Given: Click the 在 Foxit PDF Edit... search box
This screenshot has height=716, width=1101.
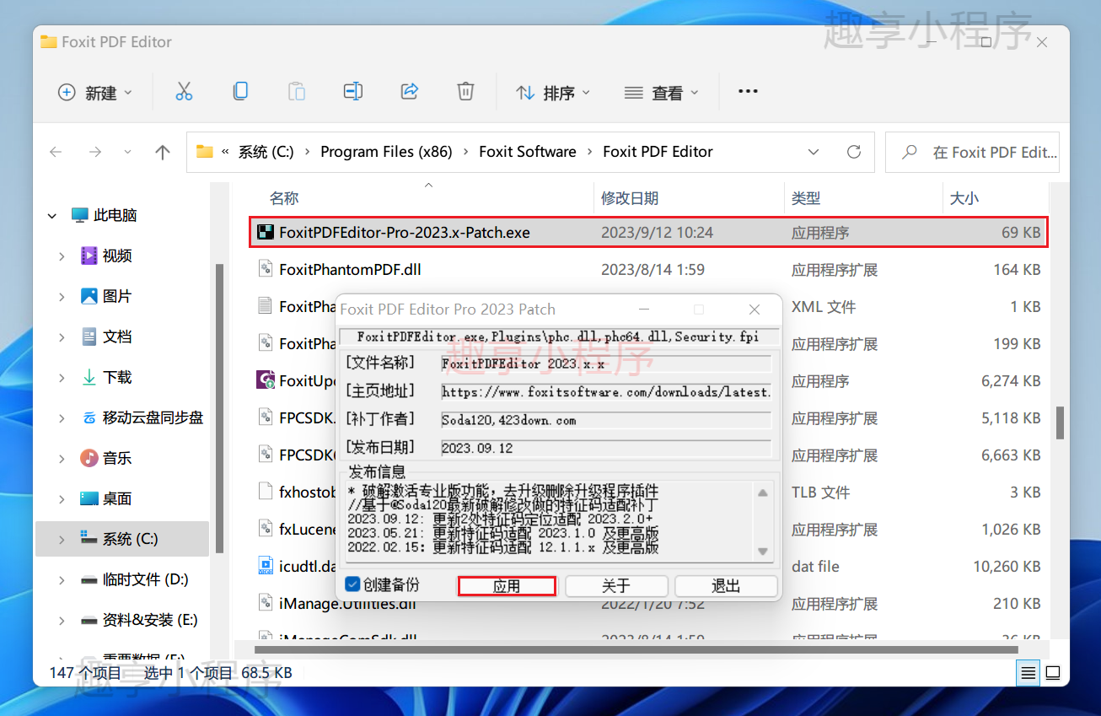Looking at the screenshot, I should point(972,153).
